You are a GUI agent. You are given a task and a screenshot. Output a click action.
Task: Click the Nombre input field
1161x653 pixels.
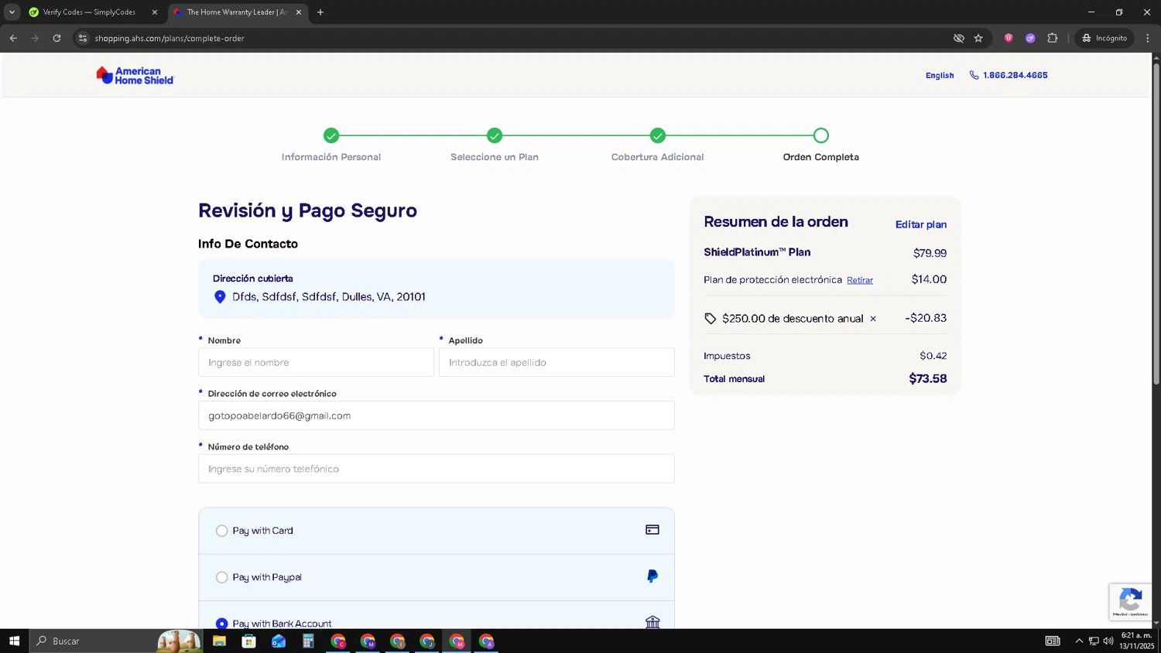tap(316, 362)
